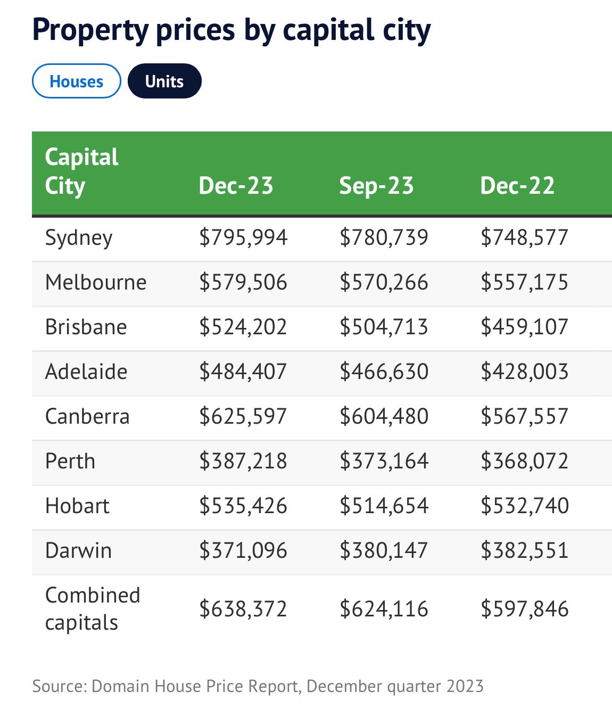This screenshot has width=612, height=717.
Task: Click Combined capitals Sep-23 value $624,116
Action: (384, 608)
